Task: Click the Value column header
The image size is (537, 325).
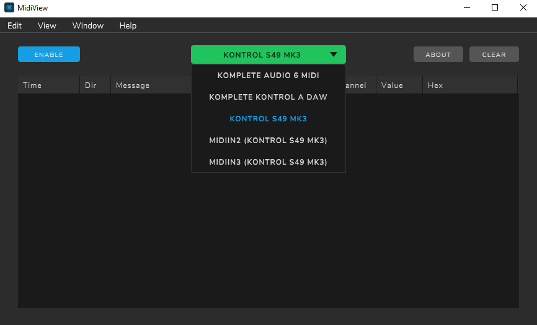Action: click(x=399, y=85)
